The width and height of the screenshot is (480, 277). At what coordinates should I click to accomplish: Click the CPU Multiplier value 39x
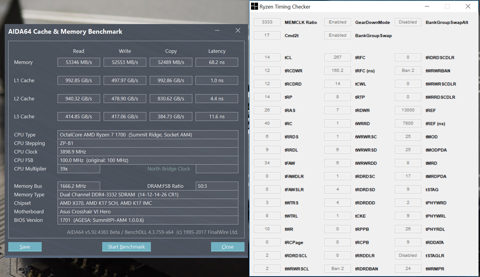[79, 169]
